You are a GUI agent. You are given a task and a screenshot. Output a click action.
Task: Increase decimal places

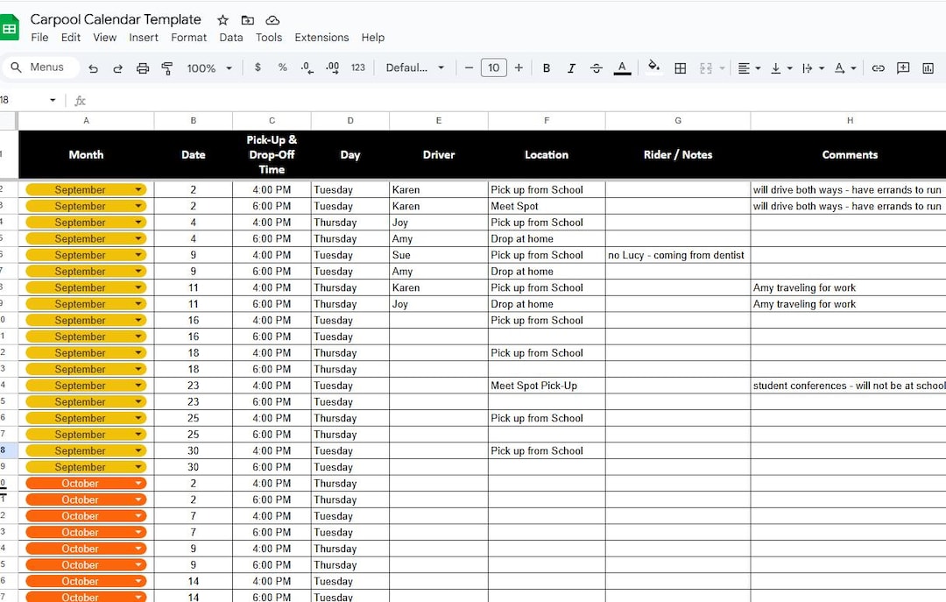click(333, 67)
